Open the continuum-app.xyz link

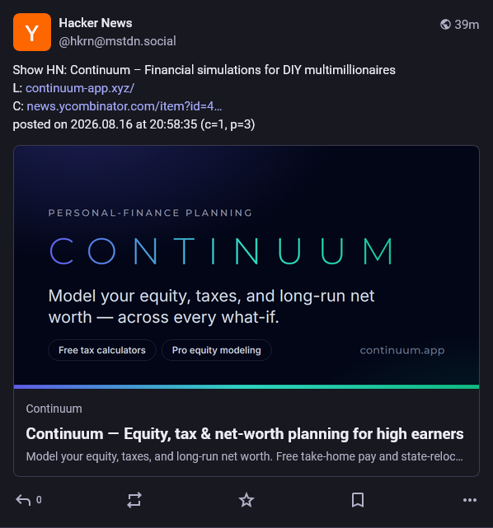(x=80, y=88)
